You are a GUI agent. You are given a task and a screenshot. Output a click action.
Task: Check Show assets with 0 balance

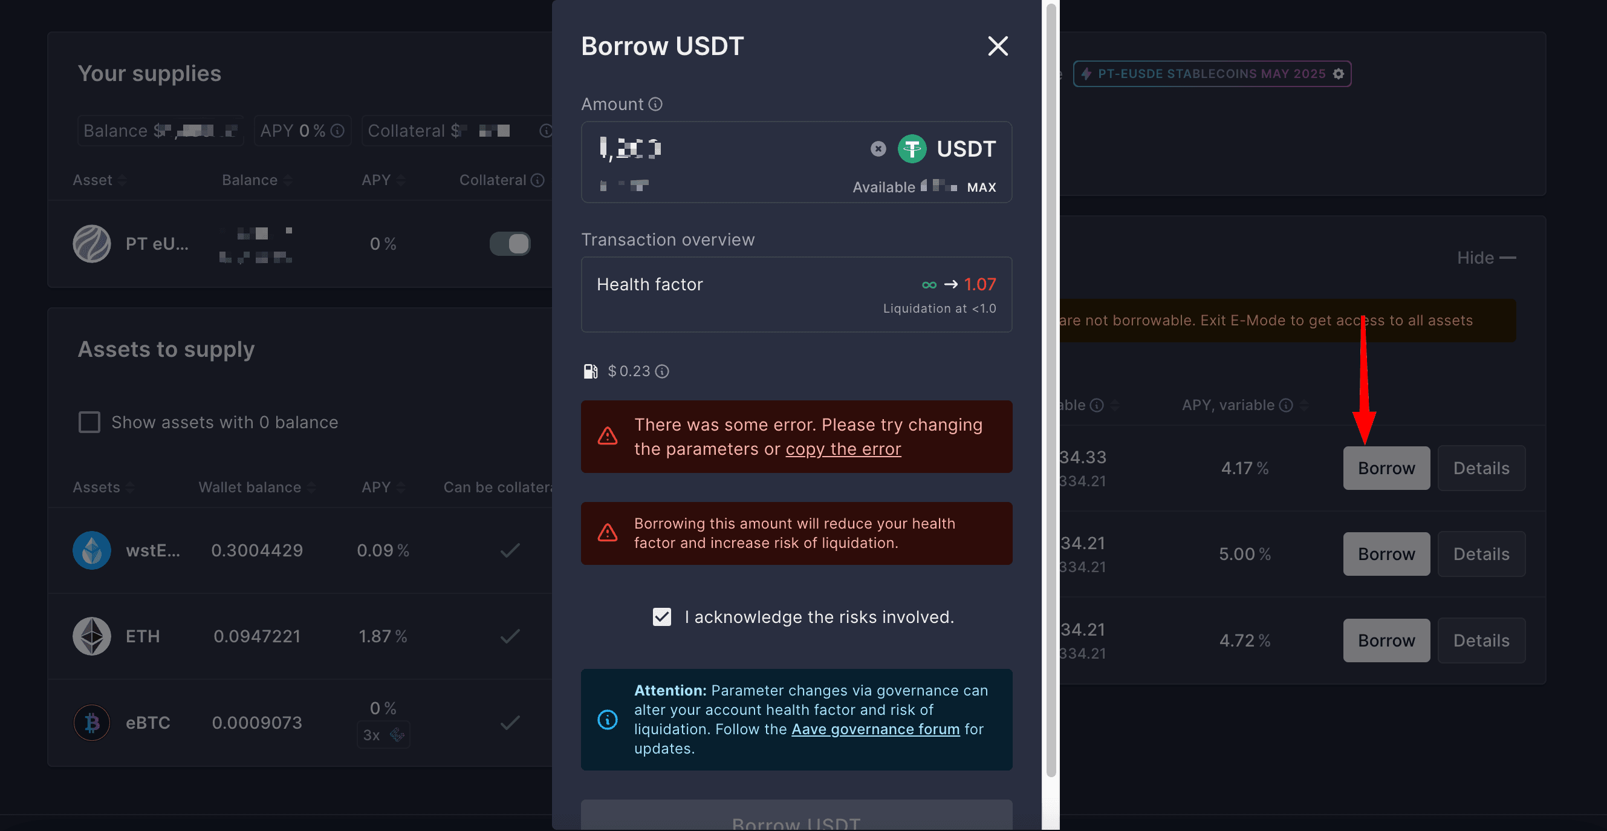click(89, 422)
